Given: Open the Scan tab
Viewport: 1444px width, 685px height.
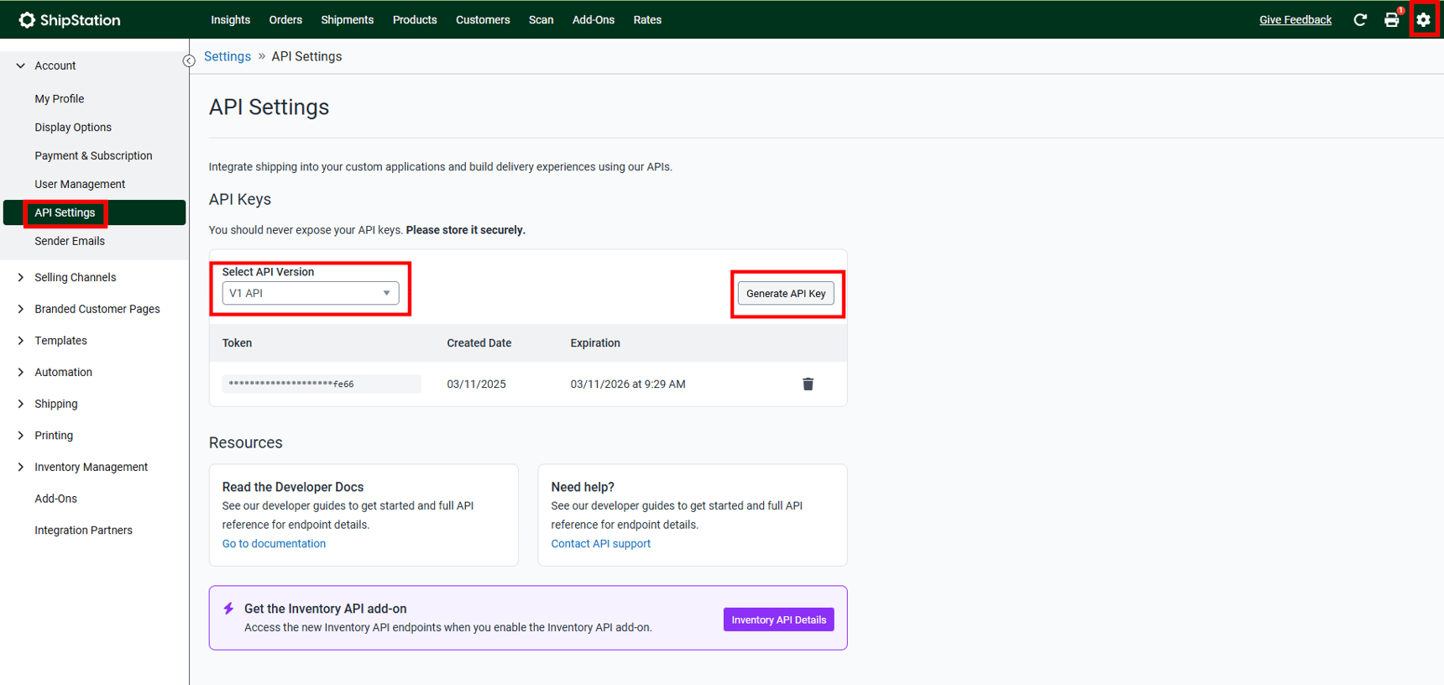Looking at the screenshot, I should click(541, 19).
